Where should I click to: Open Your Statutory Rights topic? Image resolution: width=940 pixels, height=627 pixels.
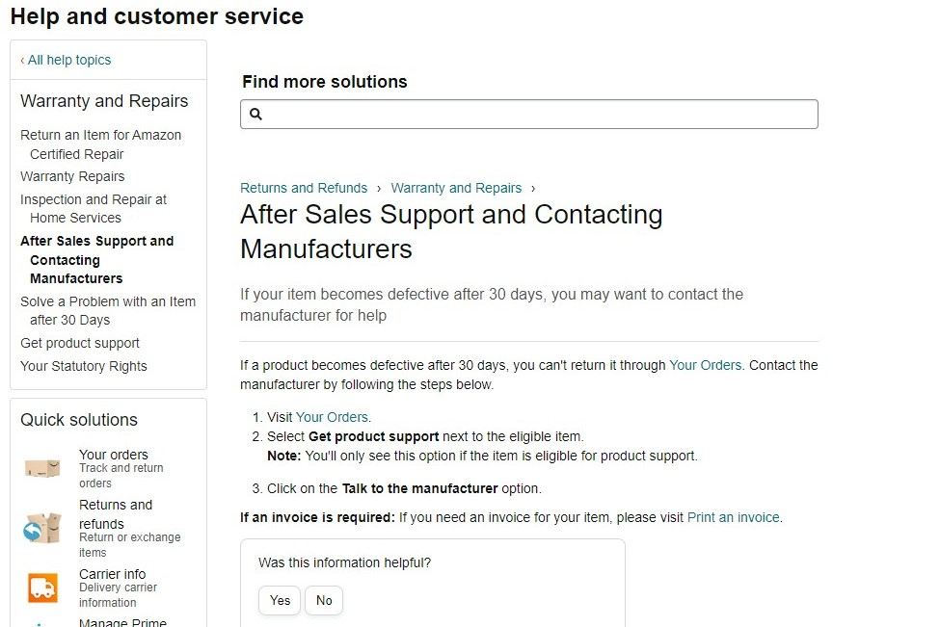pos(84,366)
